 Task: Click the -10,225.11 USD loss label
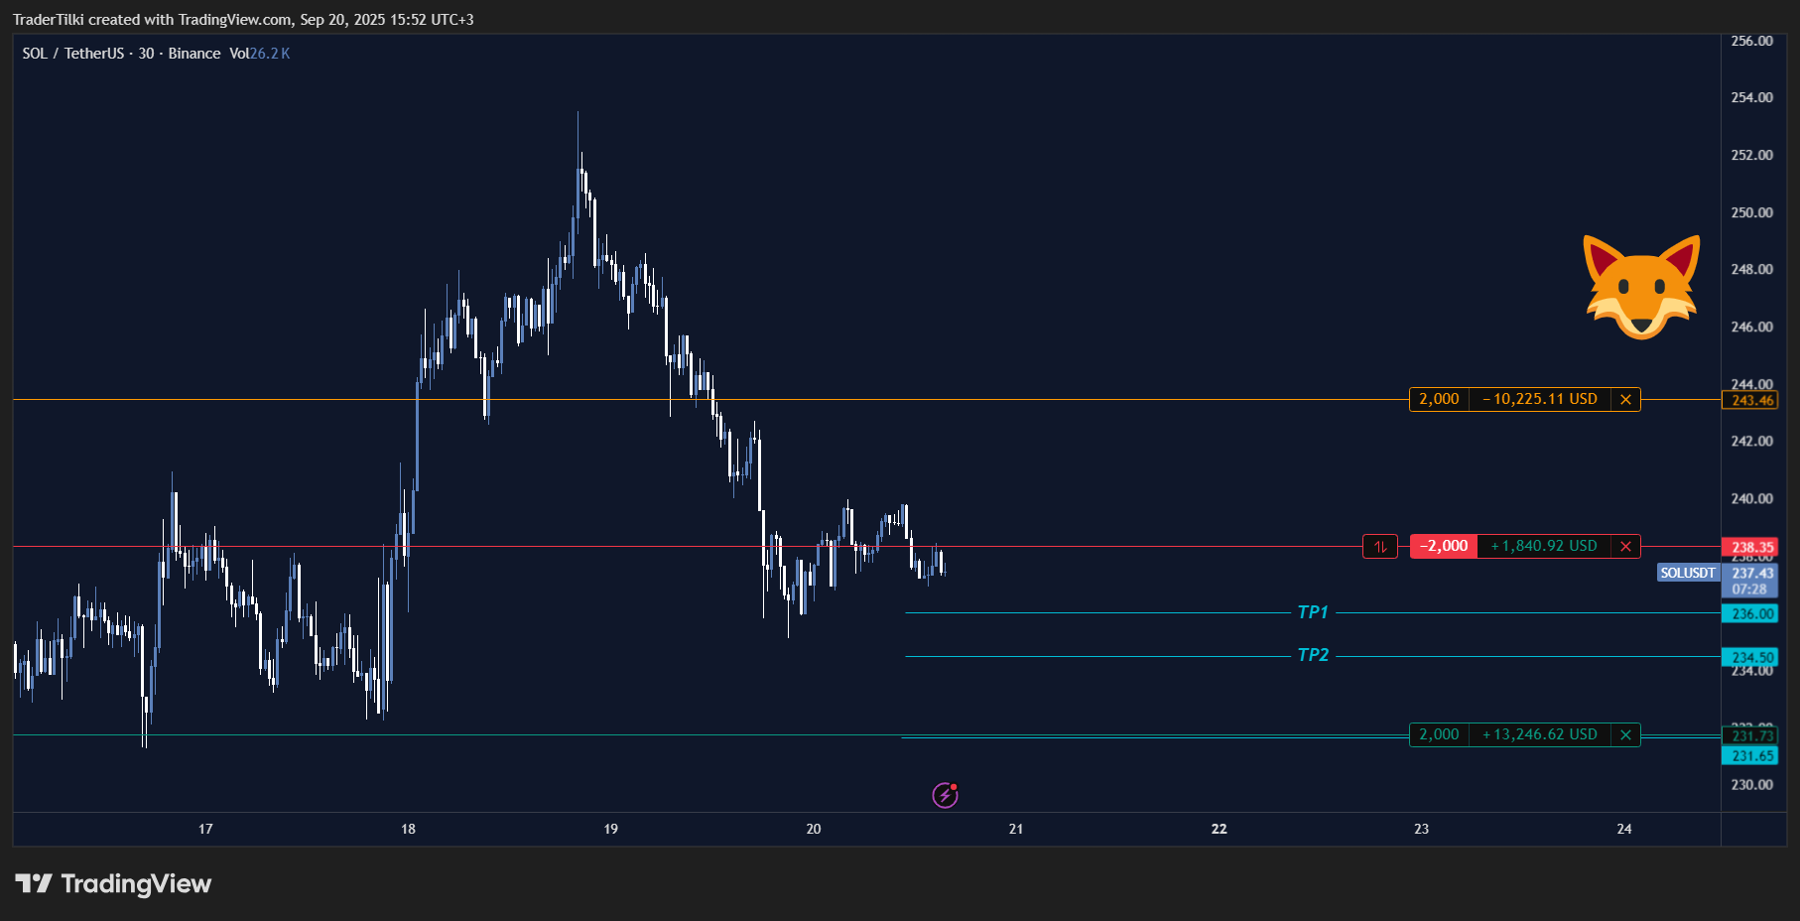[1539, 400]
